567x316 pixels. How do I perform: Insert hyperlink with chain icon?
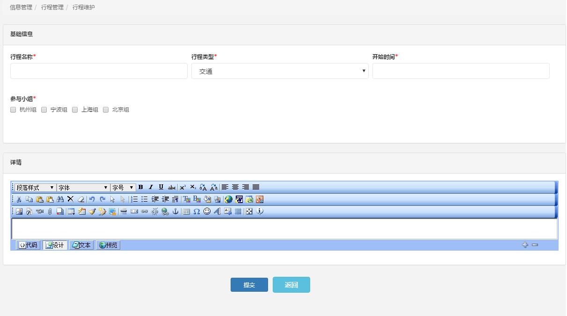point(145,211)
